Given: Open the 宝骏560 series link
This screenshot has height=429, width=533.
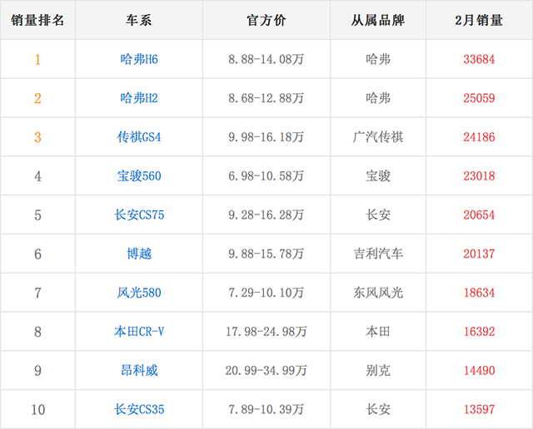Looking at the screenshot, I should 139,176.
